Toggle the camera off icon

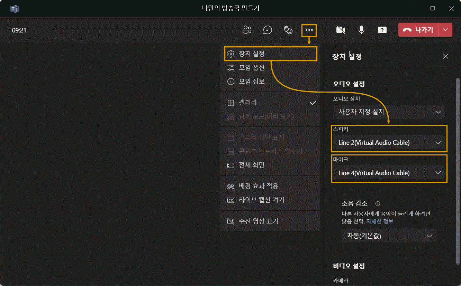pyautogui.click(x=341, y=30)
